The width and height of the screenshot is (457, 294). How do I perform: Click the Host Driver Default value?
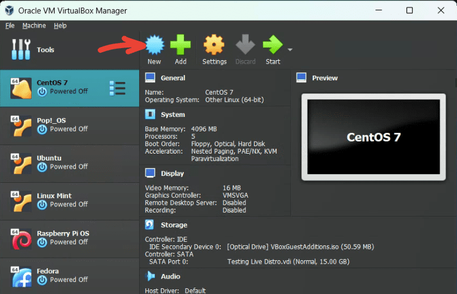pos(195,291)
